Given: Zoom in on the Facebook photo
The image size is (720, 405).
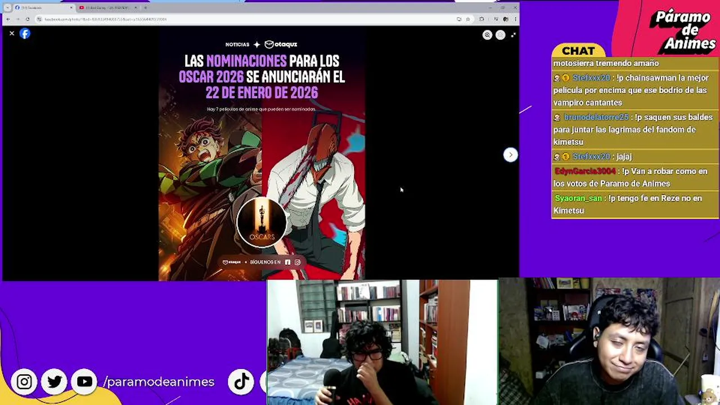Looking at the screenshot, I should [487, 35].
